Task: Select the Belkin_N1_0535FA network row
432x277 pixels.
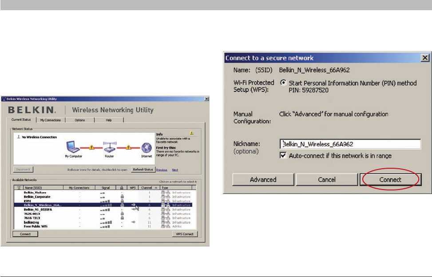Action: point(103,210)
